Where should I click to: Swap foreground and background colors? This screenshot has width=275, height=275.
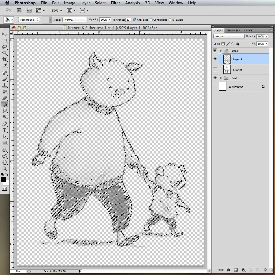click(x=7, y=174)
